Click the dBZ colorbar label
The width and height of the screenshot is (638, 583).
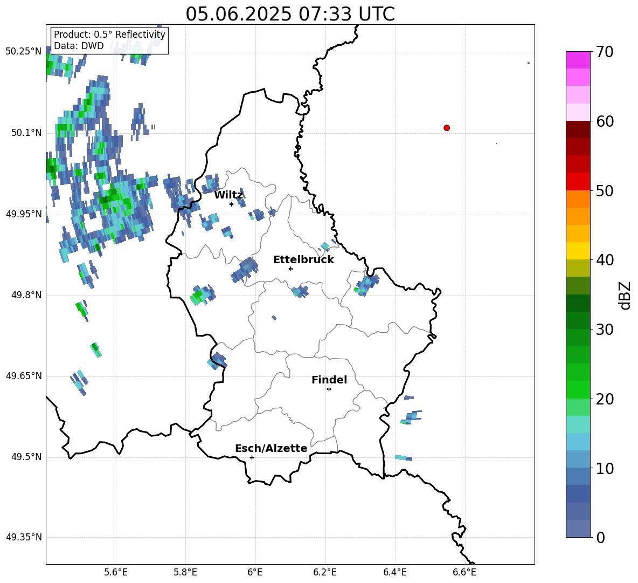click(625, 295)
